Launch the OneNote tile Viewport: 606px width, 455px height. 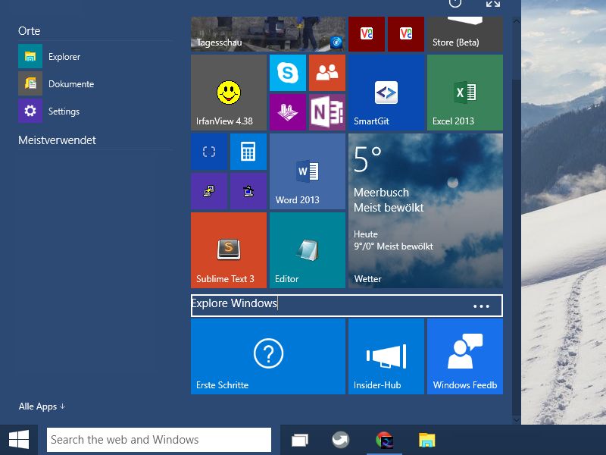pos(327,112)
